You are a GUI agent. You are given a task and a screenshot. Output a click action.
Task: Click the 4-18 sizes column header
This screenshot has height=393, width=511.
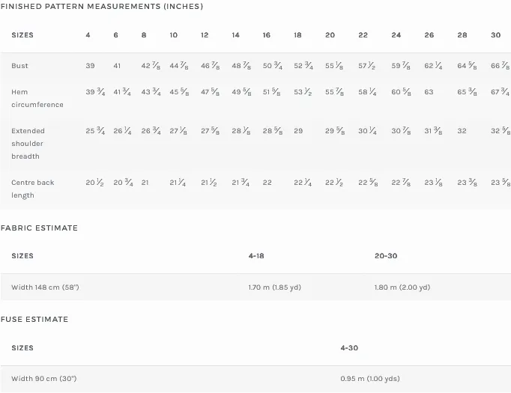click(256, 256)
